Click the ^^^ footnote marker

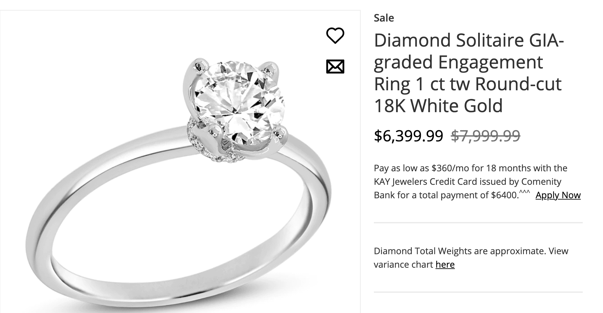click(x=525, y=192)
